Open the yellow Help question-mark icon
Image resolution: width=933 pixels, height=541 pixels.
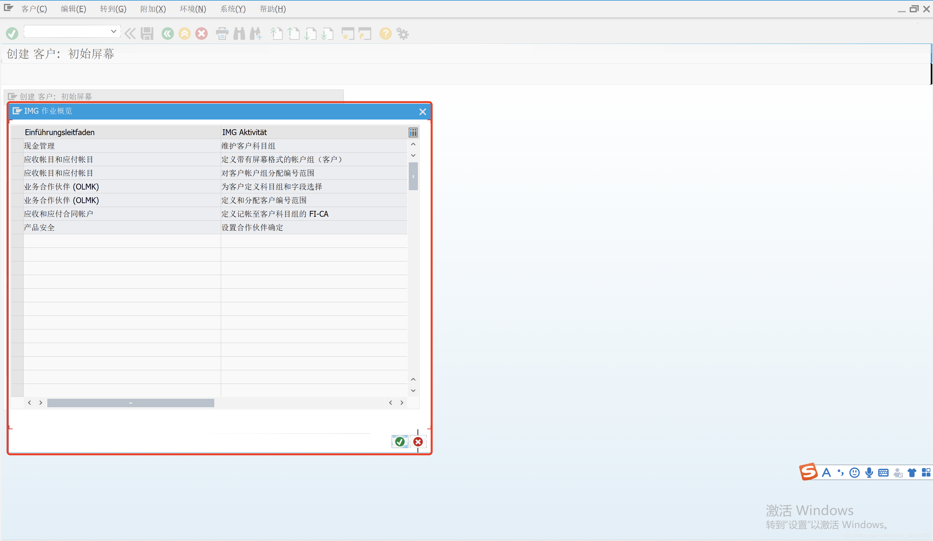[385, 34]
